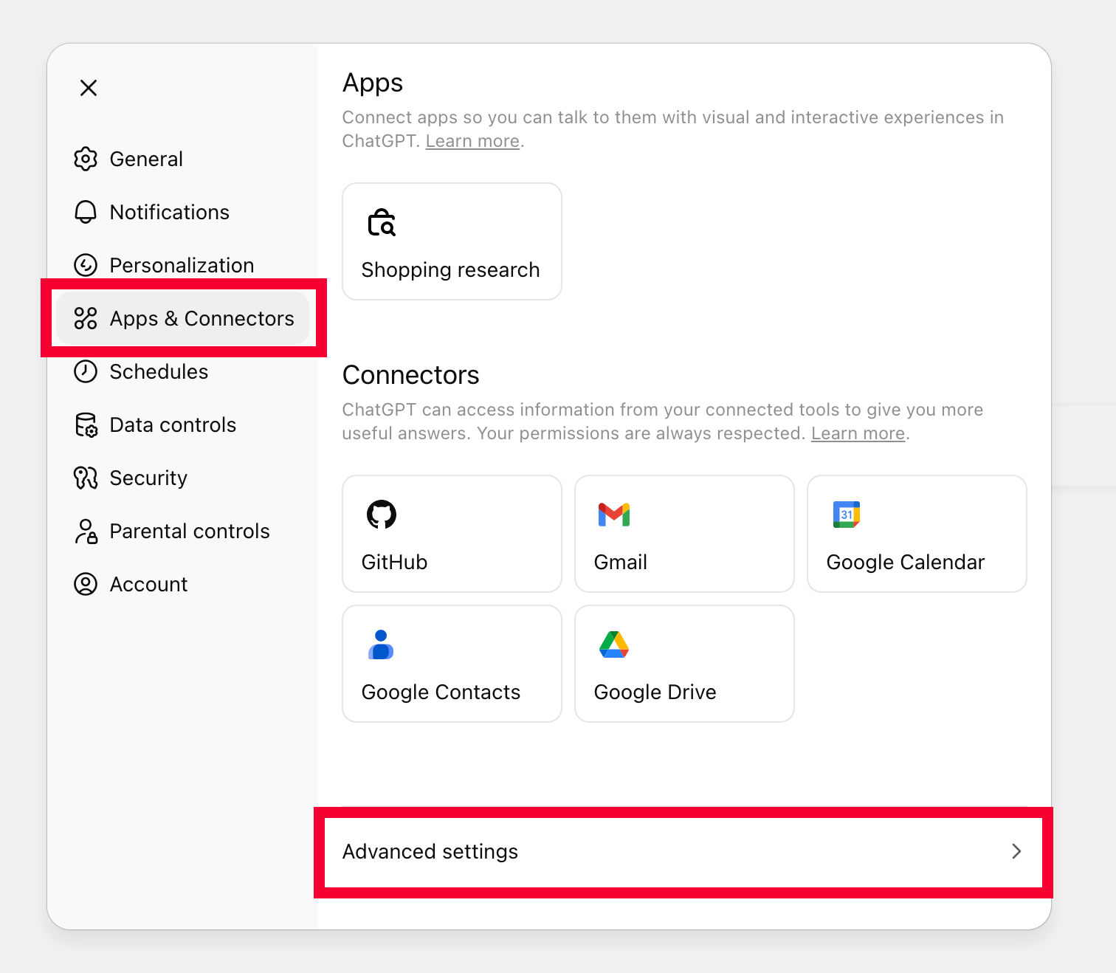Open the Account settings section
1116x973 pixels.
pos(148,584)
